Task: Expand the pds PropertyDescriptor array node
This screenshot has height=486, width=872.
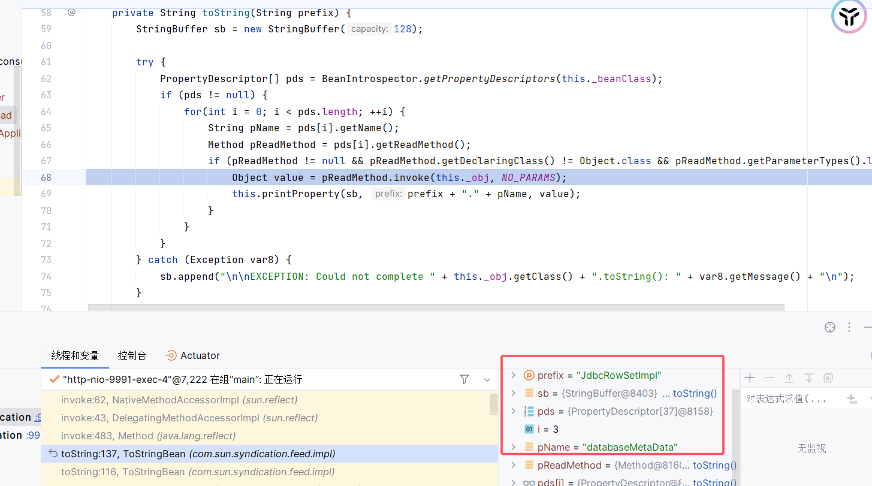Action: tap(513, 411)
